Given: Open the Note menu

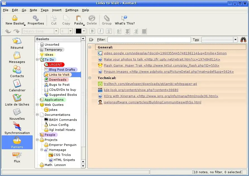Looking at the screenshot, I should point(33,10).
